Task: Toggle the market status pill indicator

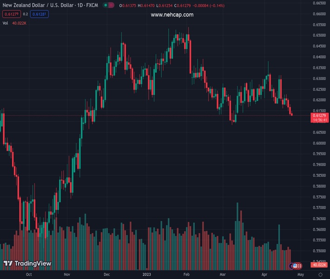Action: coord(108,6)
